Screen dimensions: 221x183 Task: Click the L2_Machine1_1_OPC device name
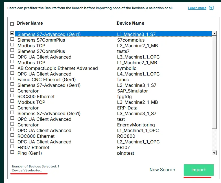click(138, 142)
